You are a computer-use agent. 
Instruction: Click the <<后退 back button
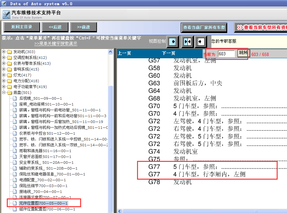(x=55, y=27)
